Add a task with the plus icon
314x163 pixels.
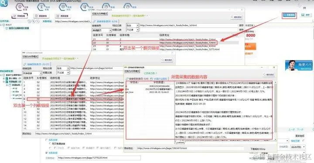(34, 21)
